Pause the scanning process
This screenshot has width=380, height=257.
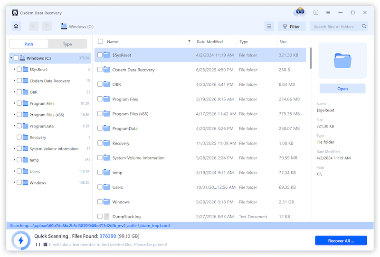pos(38,244)
